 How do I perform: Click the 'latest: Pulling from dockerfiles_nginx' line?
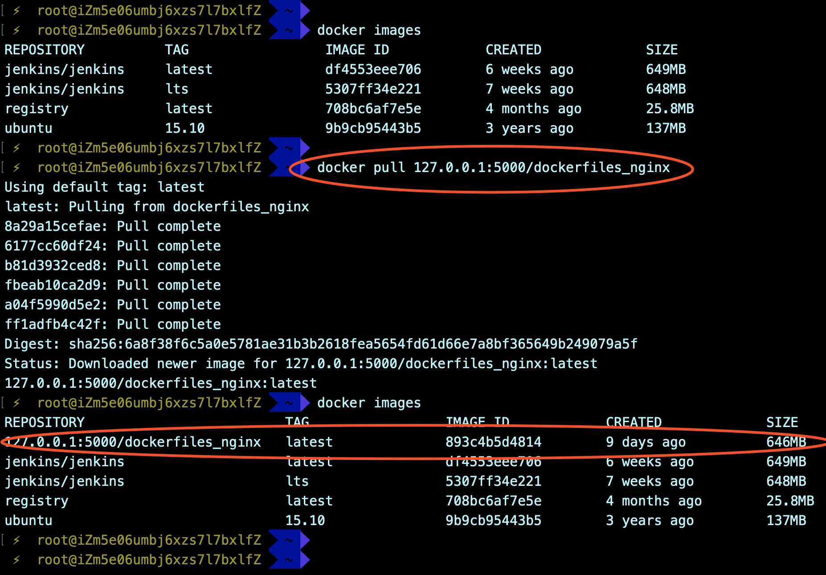tap(157, 207)
